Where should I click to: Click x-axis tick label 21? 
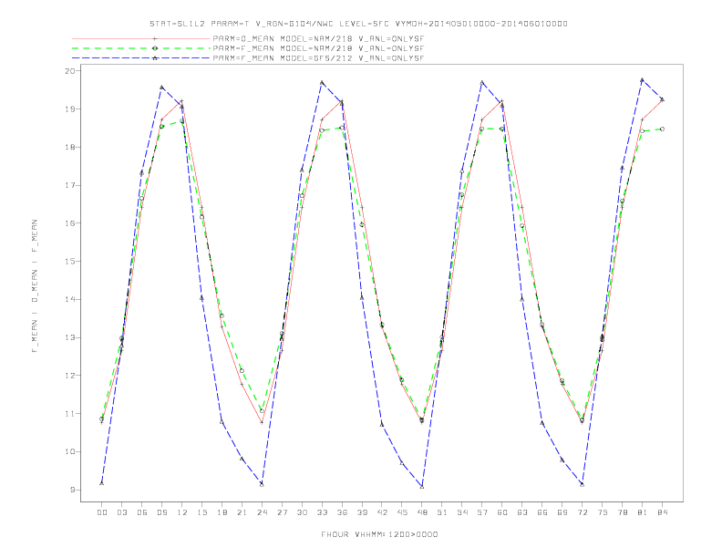242,512
